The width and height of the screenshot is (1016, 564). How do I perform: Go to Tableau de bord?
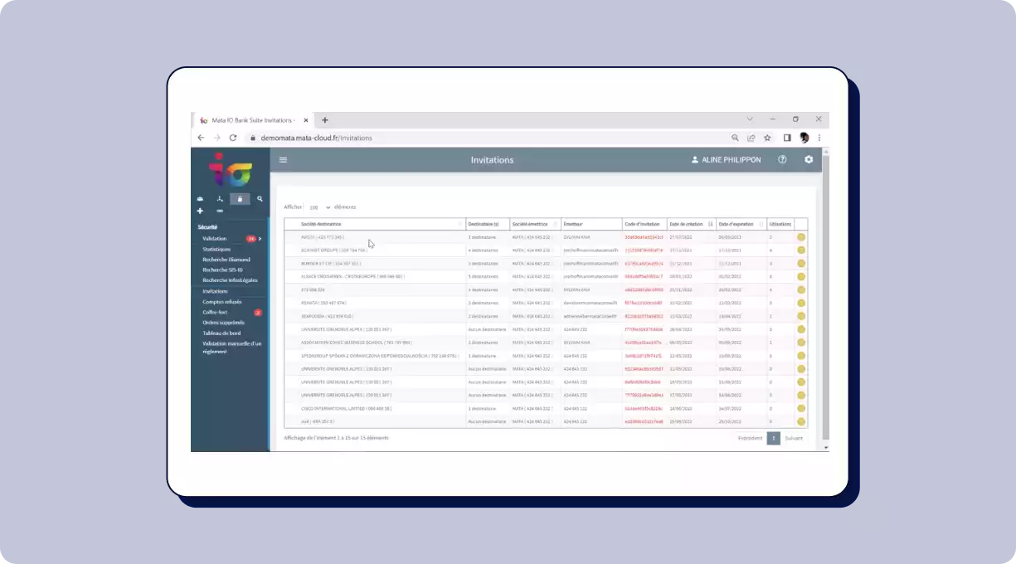click(x=221, y=333)
